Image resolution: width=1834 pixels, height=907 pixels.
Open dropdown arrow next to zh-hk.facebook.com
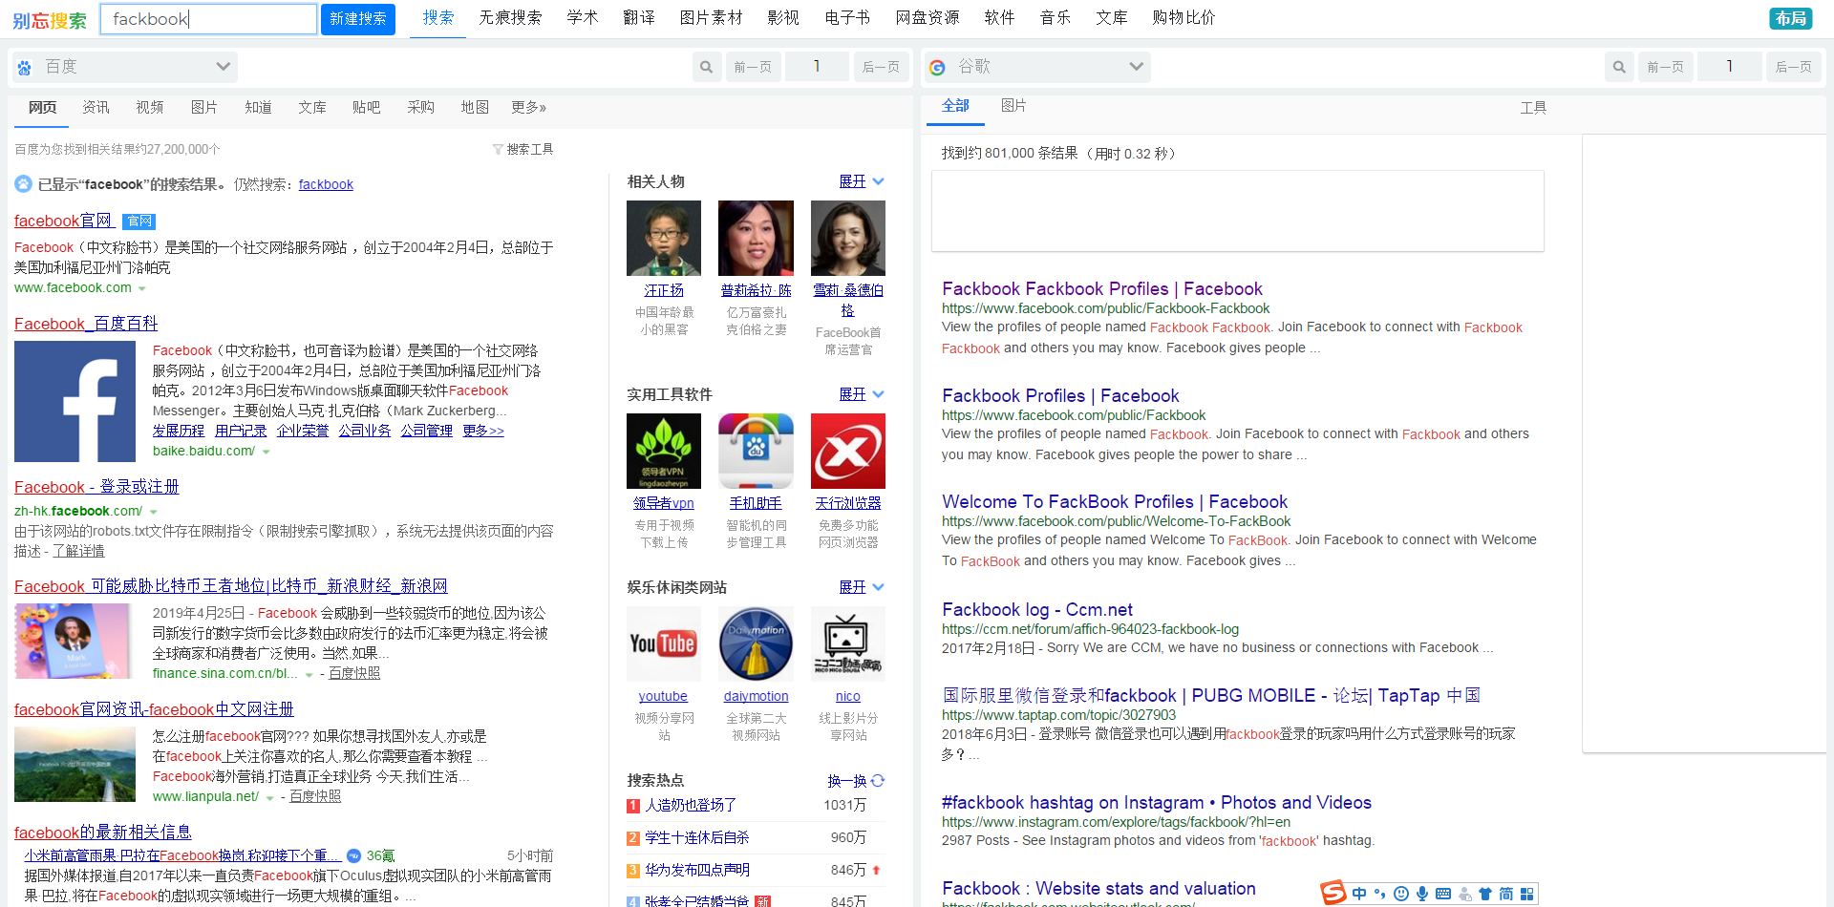154,512
